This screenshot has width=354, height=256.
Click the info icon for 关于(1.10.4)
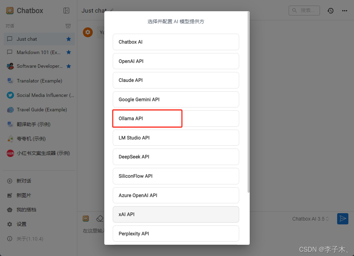point(10,239)
